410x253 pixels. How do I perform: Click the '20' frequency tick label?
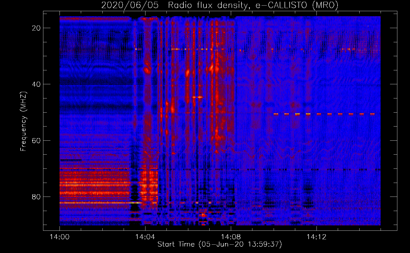36,28
